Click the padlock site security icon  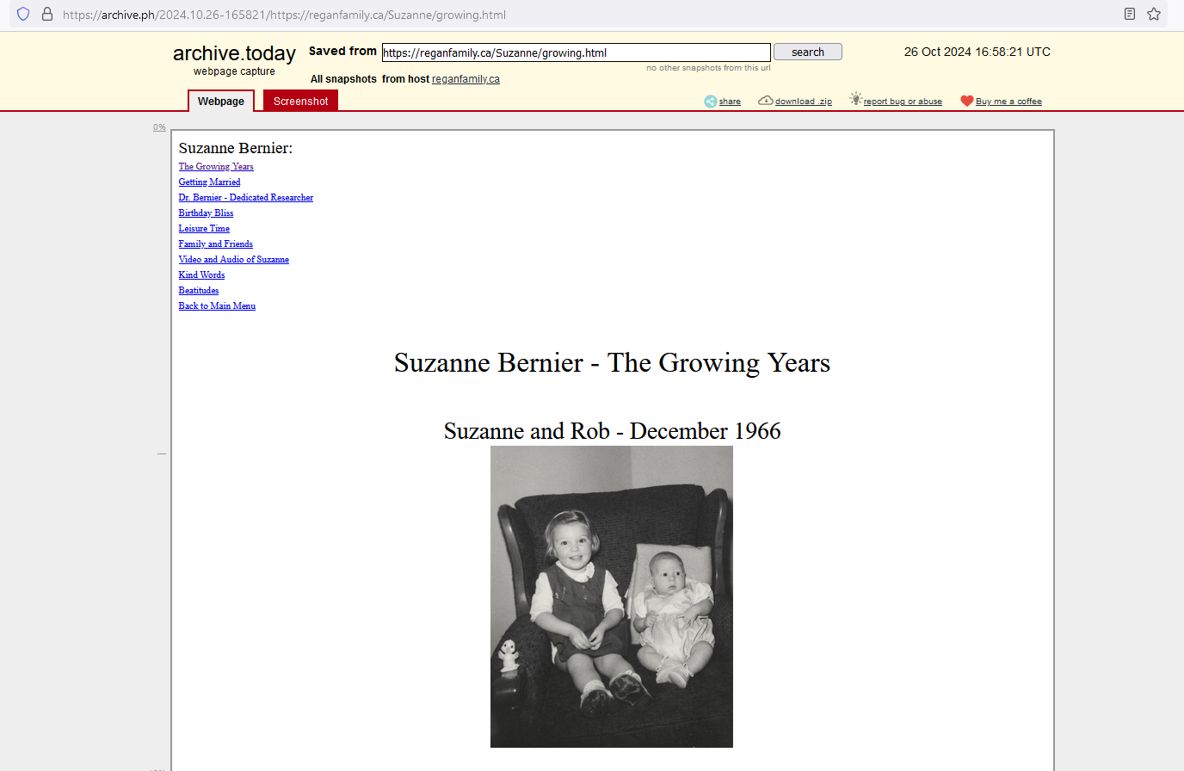[47, 14]
